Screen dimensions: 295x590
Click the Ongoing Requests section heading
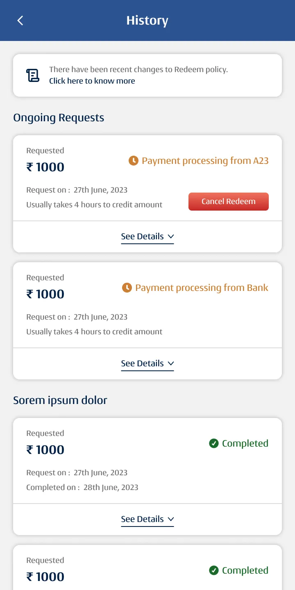[x=59, y=118]
